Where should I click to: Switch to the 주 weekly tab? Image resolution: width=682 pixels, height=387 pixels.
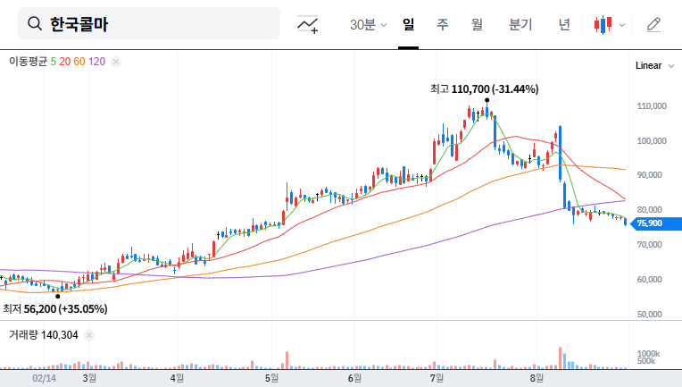443,24
